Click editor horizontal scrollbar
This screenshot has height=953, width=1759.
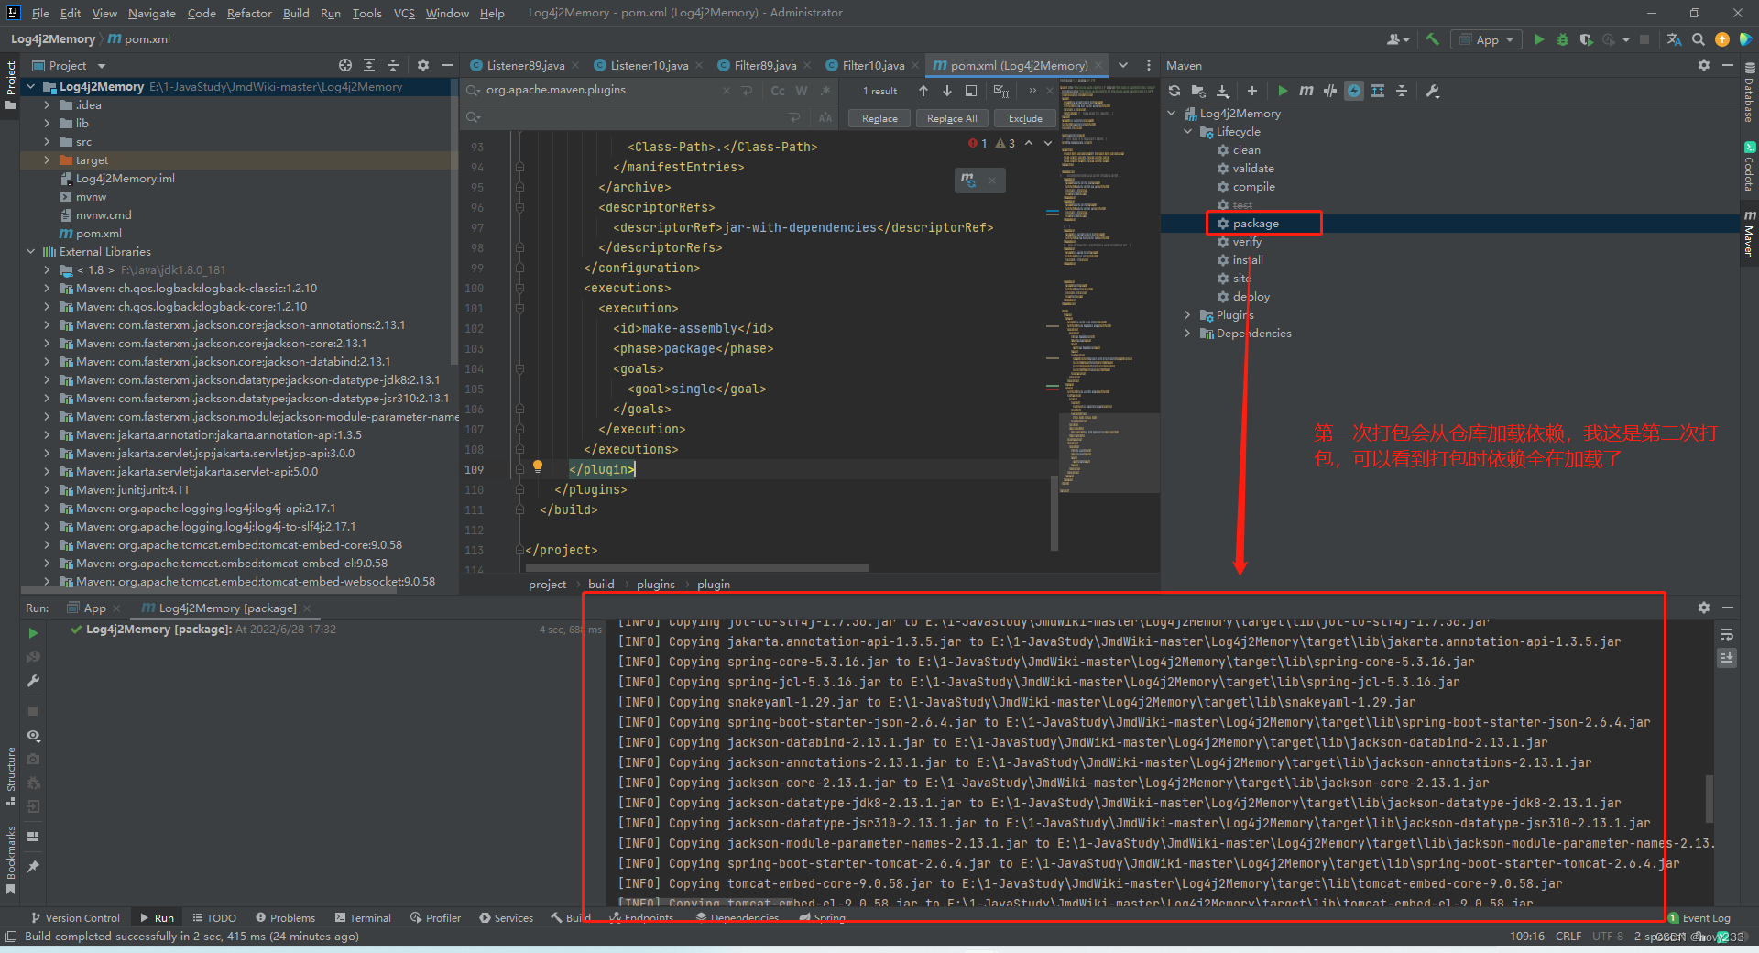tap(696, 568)
